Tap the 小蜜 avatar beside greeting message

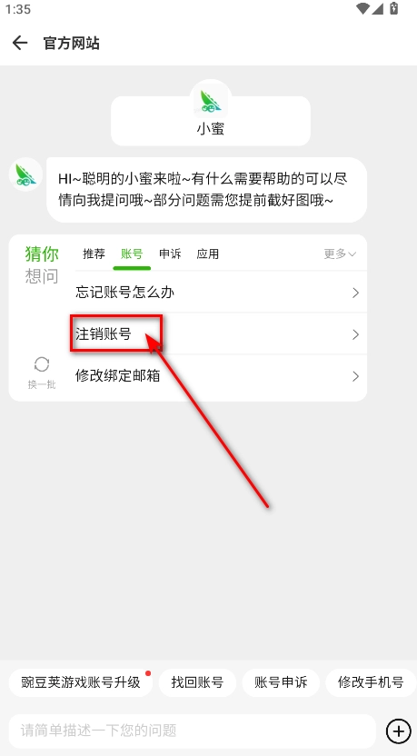(x=26, y=174)
